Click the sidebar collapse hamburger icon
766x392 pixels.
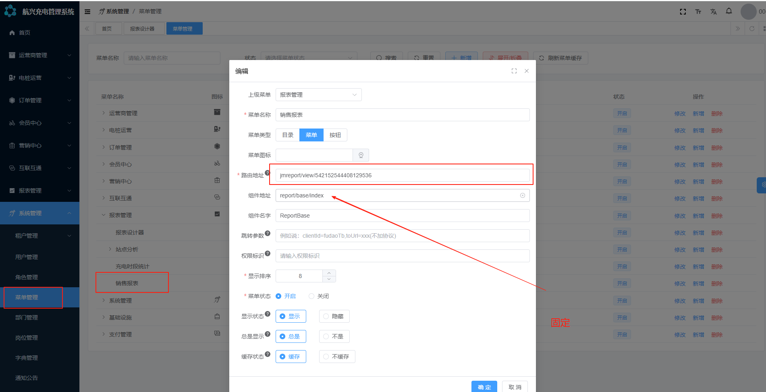click(x=87, y=12)
